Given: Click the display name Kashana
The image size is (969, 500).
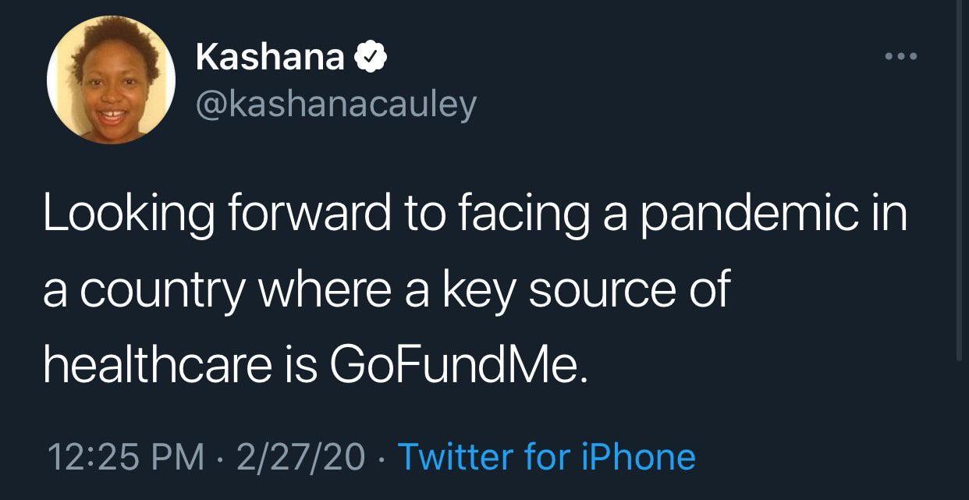Looking at the screenshot, I should tap(270, 57).
